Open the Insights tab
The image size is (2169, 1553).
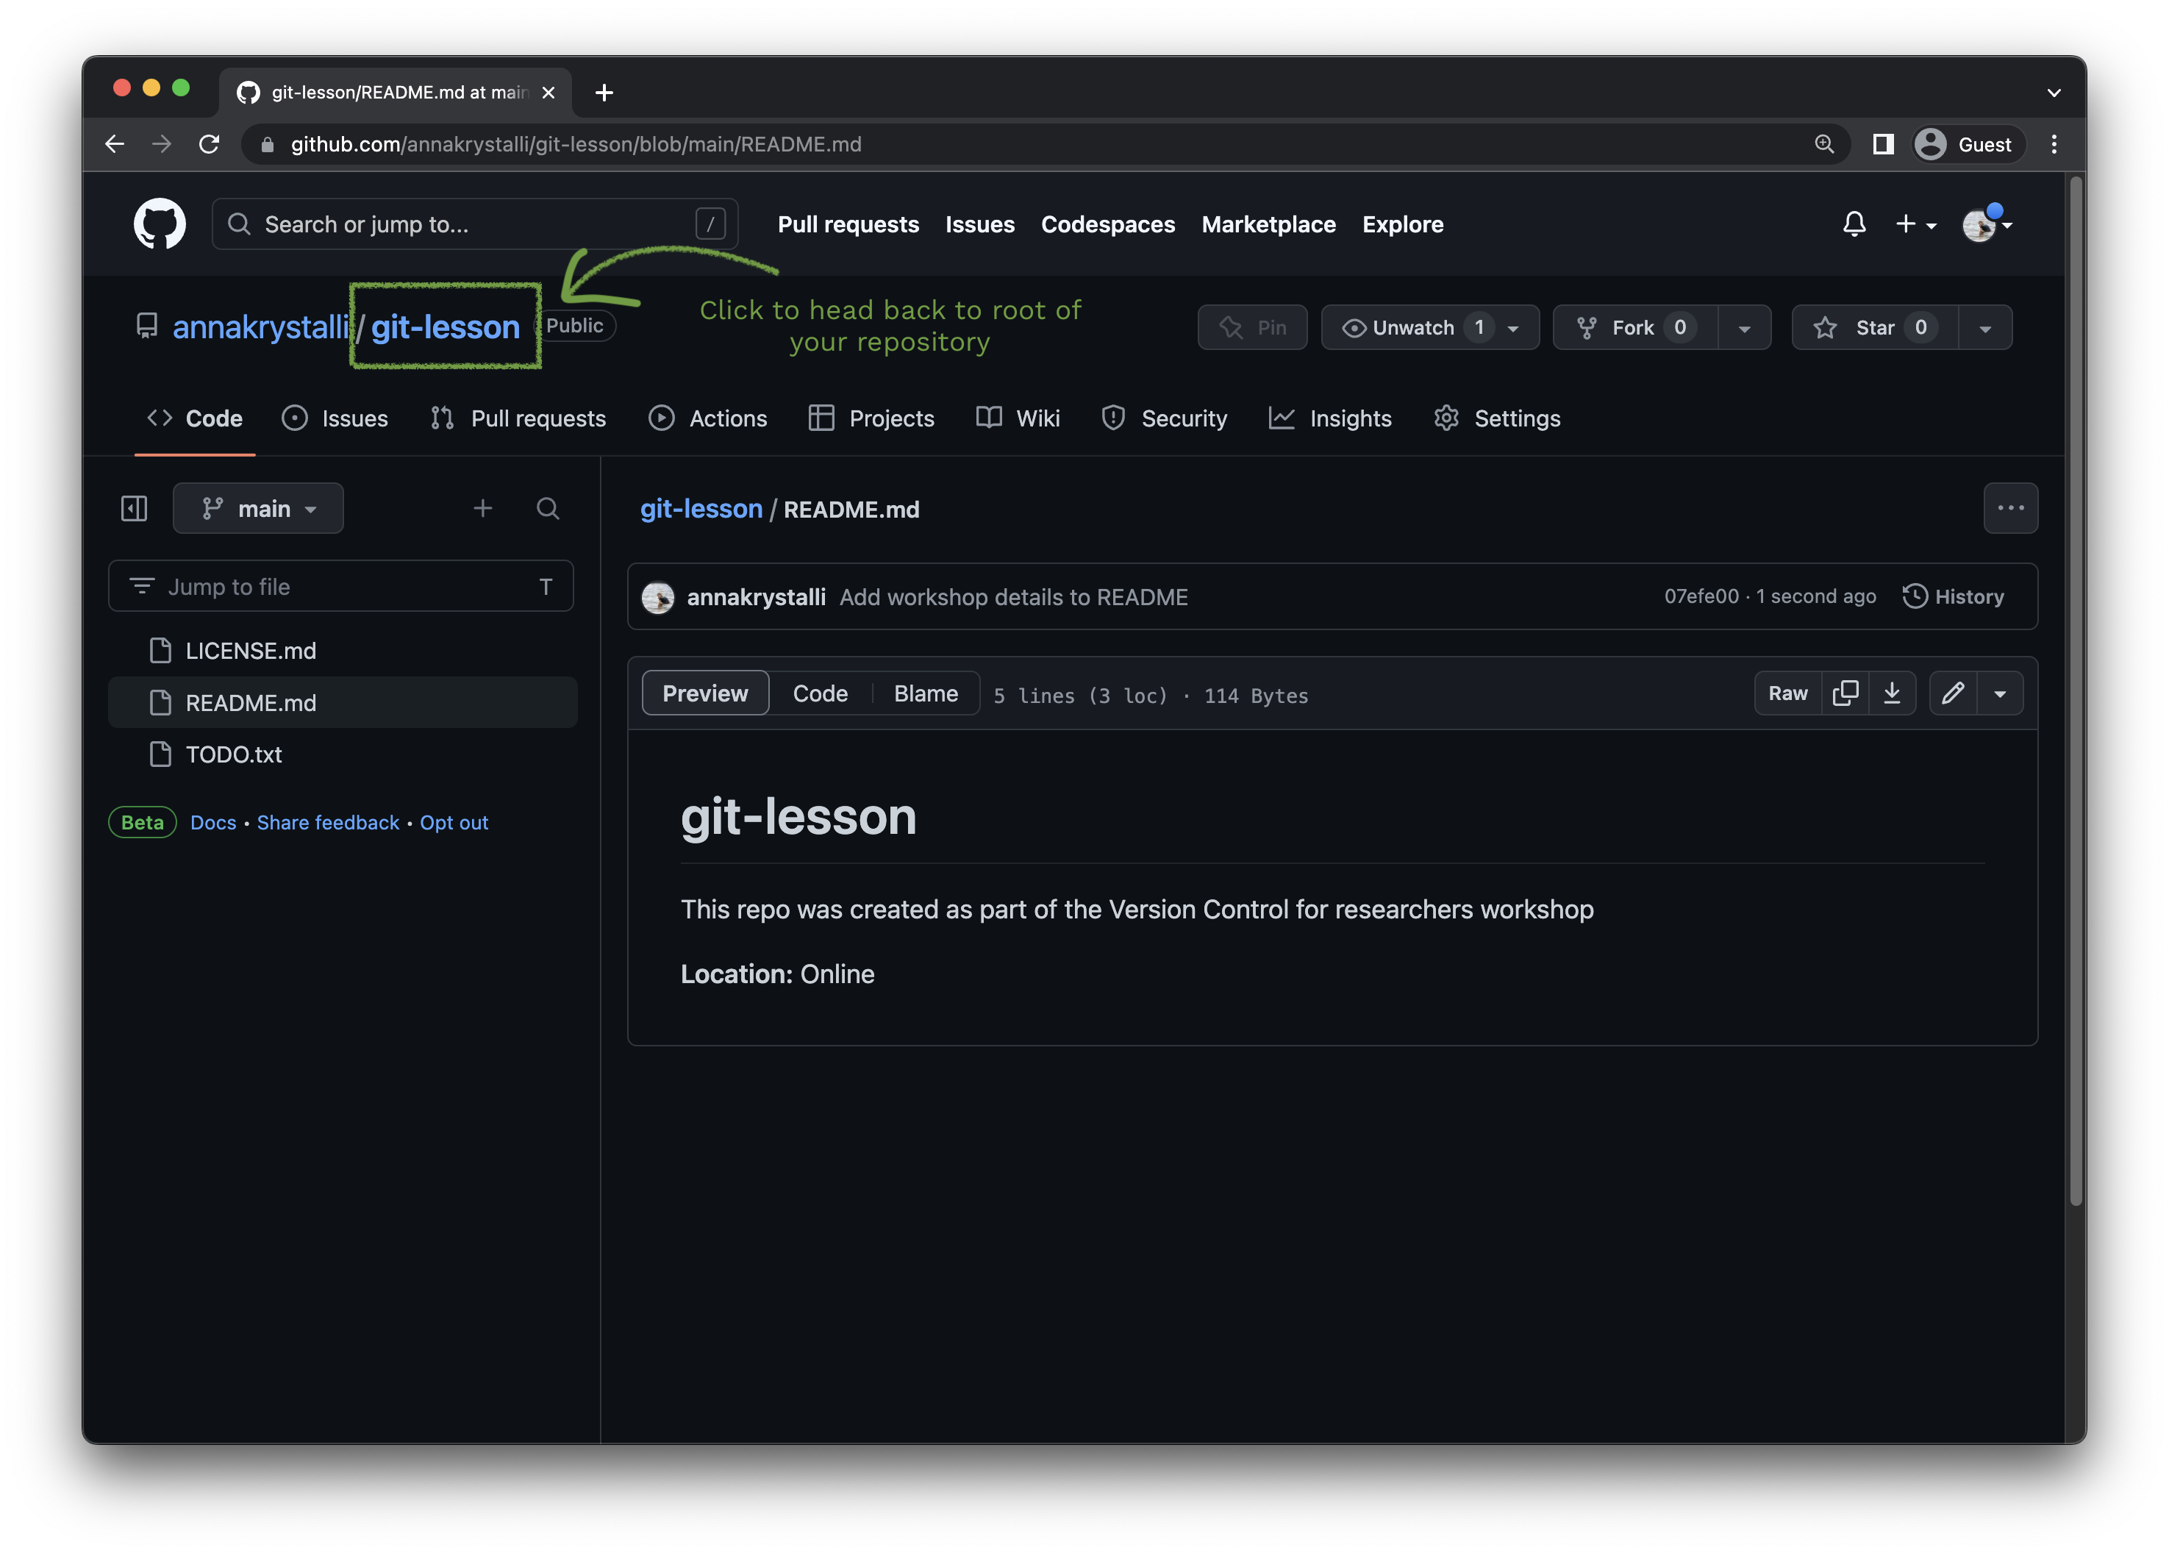pyautogui.click(x=1329, y=418)
